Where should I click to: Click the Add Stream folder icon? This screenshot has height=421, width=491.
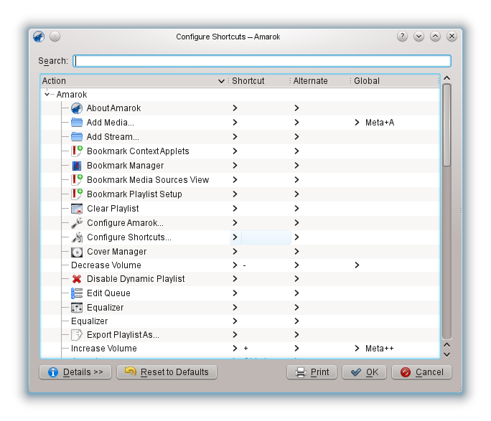77,137
